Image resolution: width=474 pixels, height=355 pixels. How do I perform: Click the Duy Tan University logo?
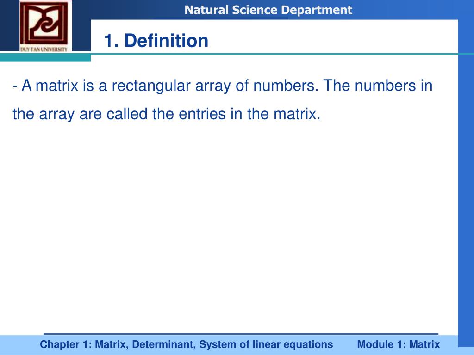[46, 26]
